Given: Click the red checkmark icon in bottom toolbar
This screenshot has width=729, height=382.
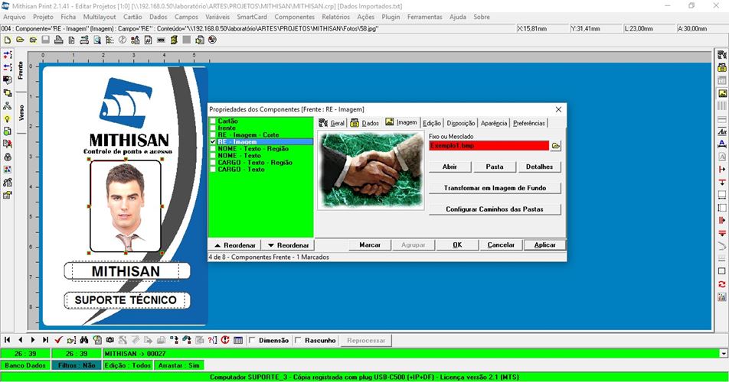Looking at the screenshot, I should (58, 340).
